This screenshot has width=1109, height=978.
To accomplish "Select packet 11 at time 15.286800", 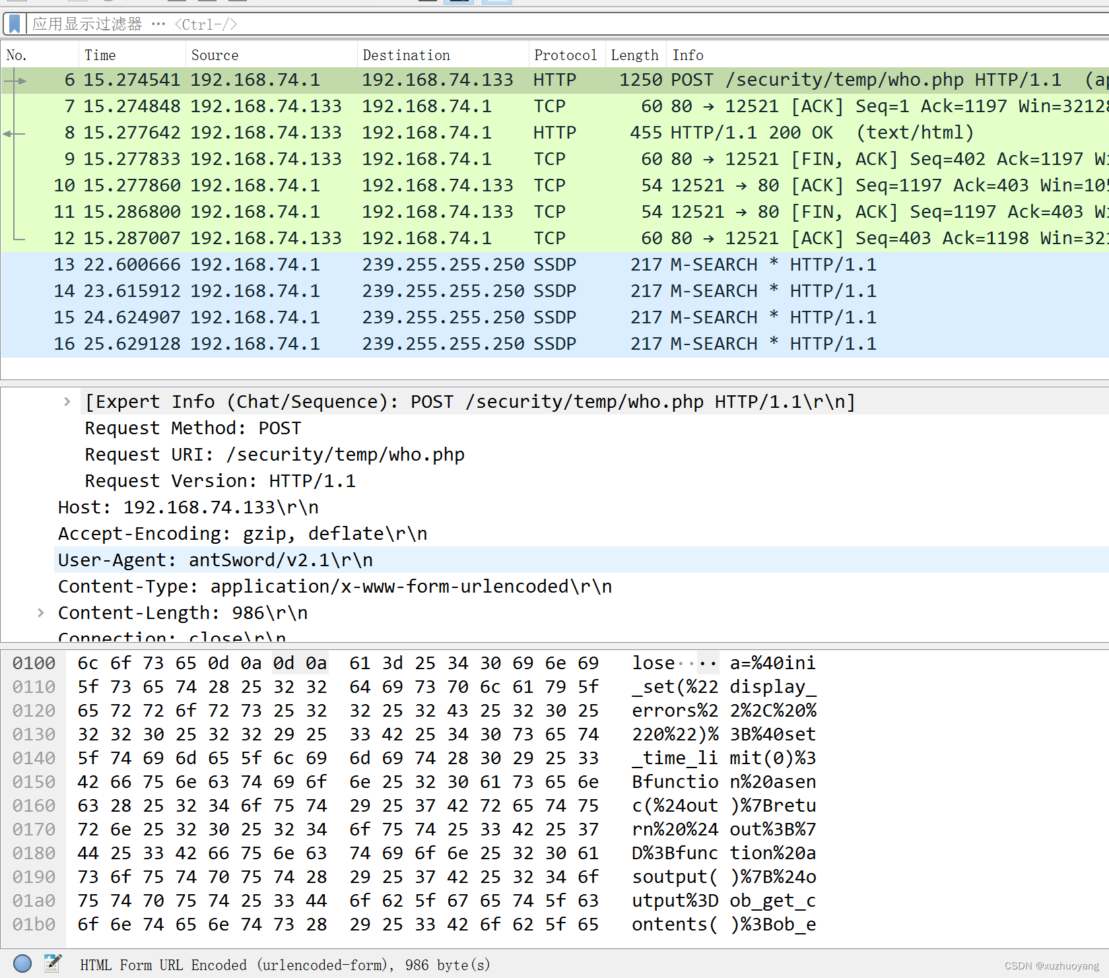I will pyautogui.click(x=554, y=212).
